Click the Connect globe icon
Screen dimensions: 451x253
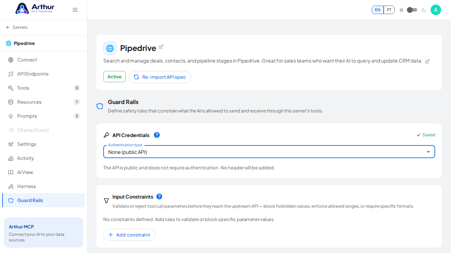click(x=11, y=60)
